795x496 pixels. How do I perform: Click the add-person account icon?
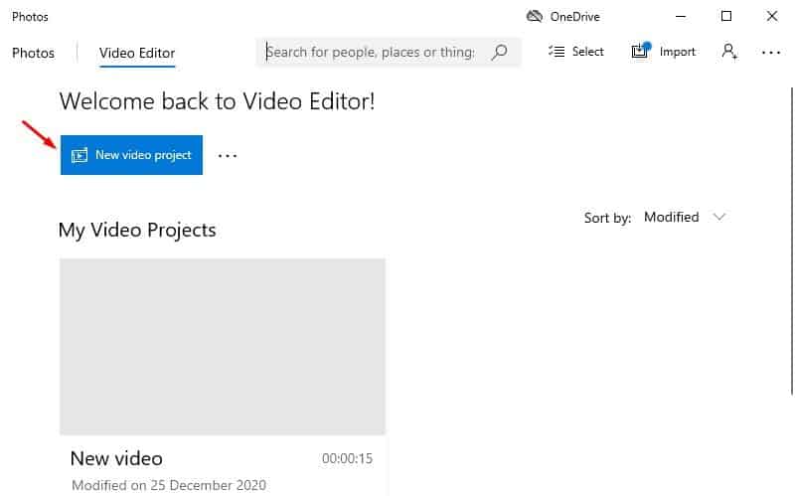point(729,52)
